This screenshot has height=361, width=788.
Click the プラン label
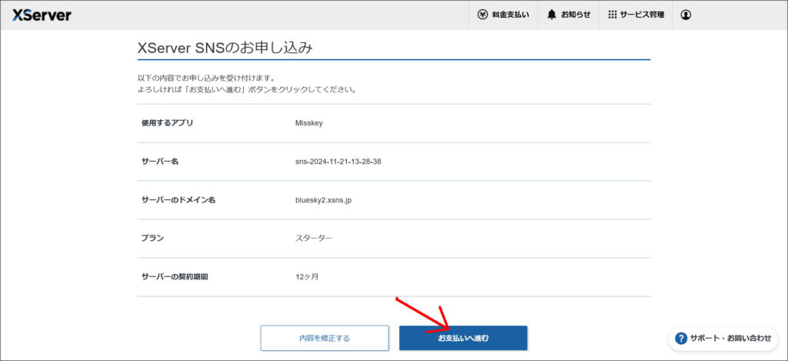pyautogui.click(x=152, y=239)
